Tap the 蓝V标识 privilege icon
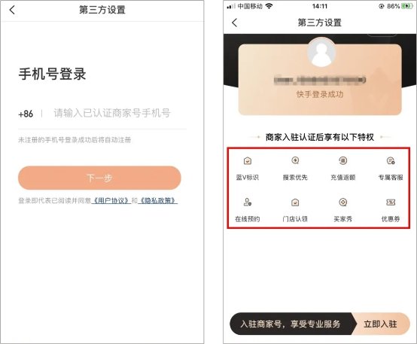 click(x=248, y=161)
